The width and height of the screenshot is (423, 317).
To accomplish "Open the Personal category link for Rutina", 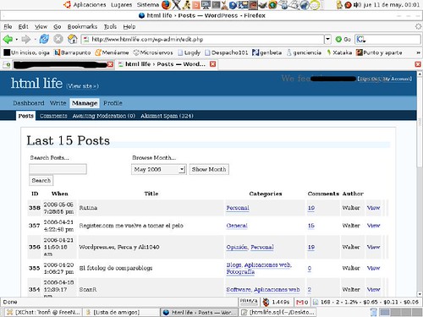I will (238, 208).
